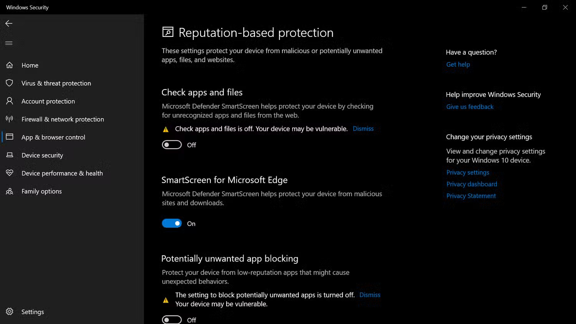Dismiss the Check apps and files warning
The width and height of the screenshot is (576, 324).
[363, 129]
